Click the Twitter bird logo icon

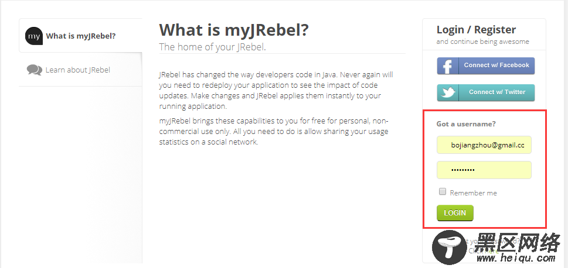[448, 92]
